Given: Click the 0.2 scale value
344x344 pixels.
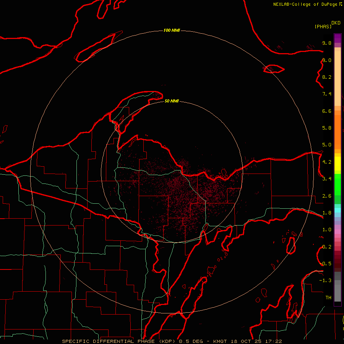Looking at the screenshot, I should point(327,247).
